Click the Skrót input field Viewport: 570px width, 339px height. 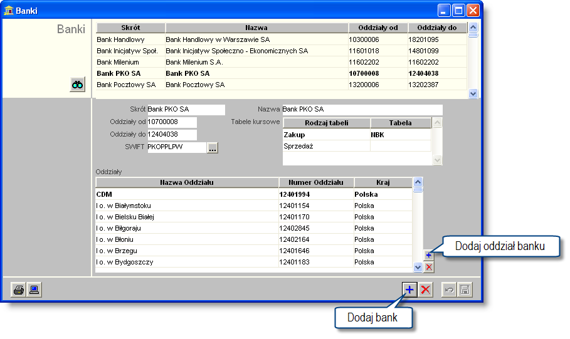point(186,110)
